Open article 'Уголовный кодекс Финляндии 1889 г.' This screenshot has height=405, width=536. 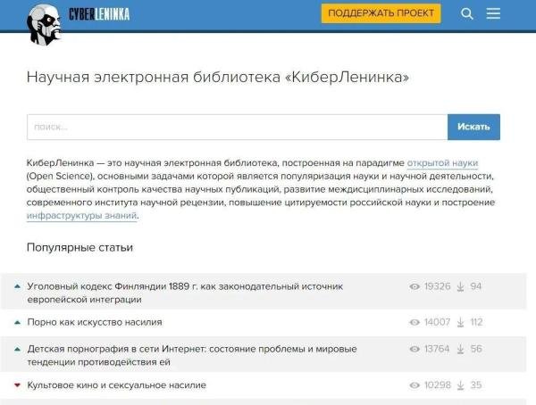[185, 293]
